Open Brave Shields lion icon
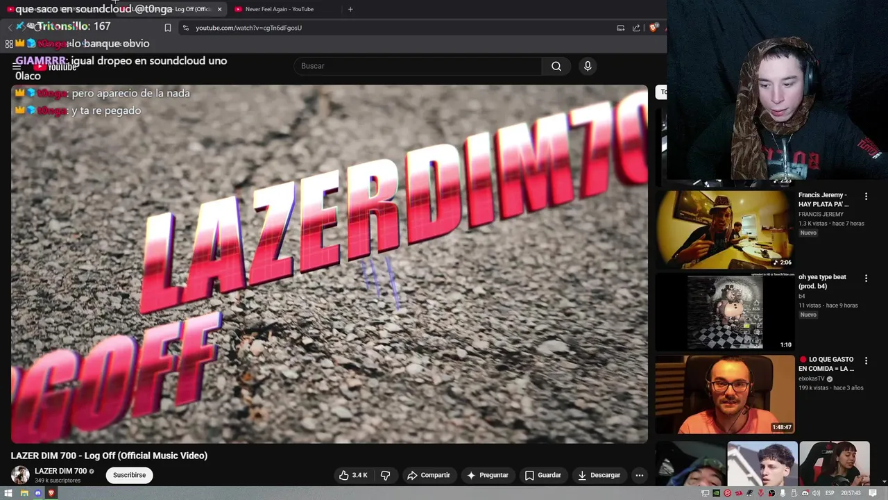888x500 pixels. (x=654, y=28)
